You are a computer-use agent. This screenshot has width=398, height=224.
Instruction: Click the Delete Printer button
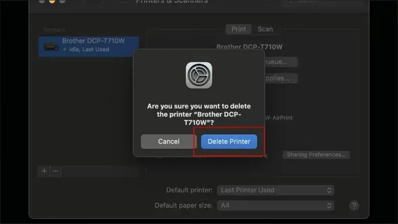[229, 141]
